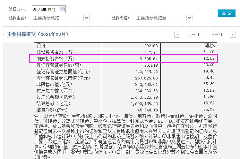Click the date input field 2021年03月
This screenshot has height=159, width=240.
49,9
